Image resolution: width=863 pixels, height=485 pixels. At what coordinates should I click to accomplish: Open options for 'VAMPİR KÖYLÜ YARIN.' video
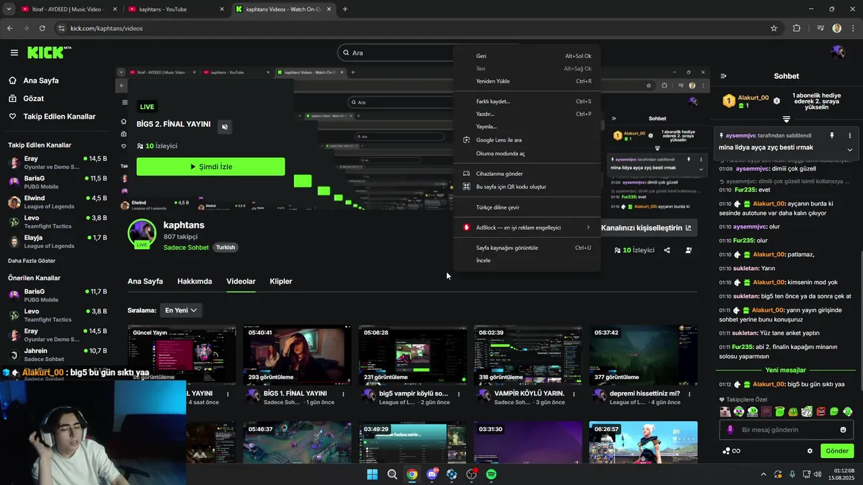coord(574,394)
